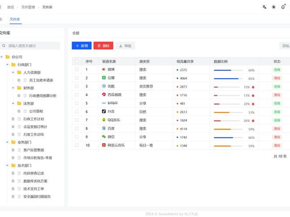Open 文件管理 breadcrumb item
The width and height of the screenshot is (290, 217).
point(28,7)
